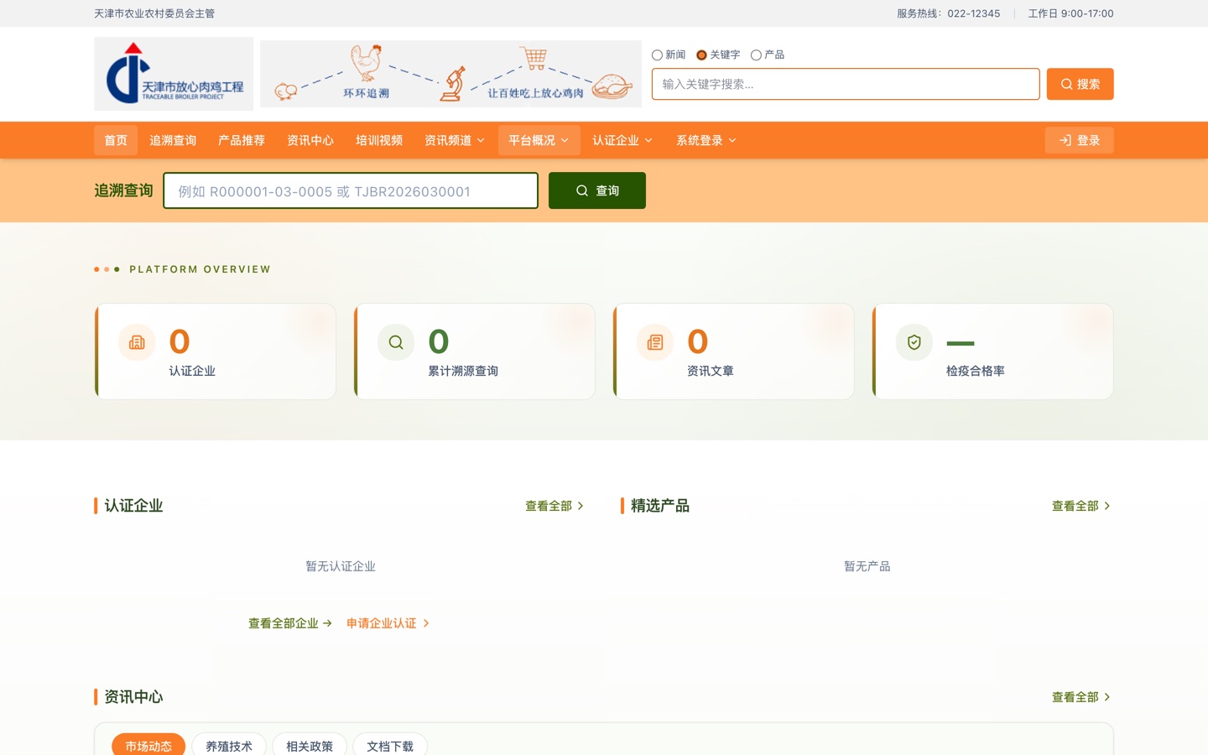The width and height of the screenshot is (1208, 755).
Task: Click the 环环追溯 banner image
Action: (450, 74)
